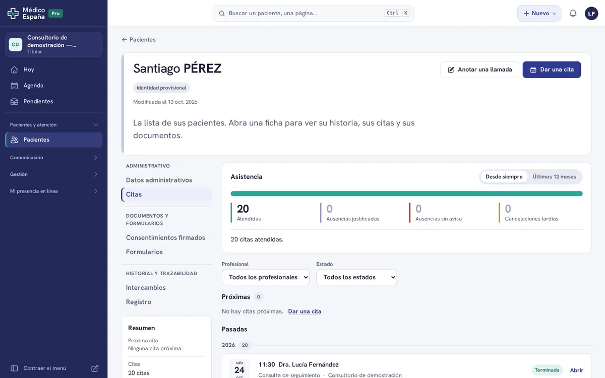Go to Consentimientos firmados section
The height and width of the screenshot is (378, 605).
click(x=166, y=237)
